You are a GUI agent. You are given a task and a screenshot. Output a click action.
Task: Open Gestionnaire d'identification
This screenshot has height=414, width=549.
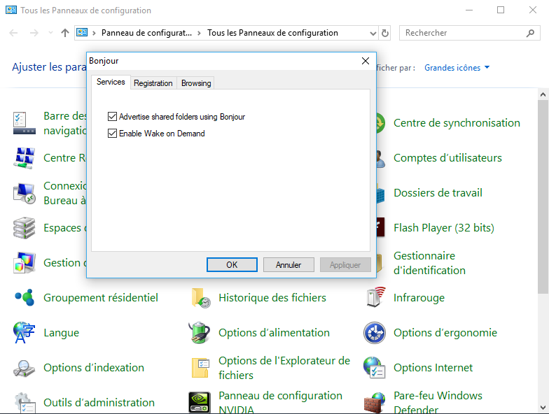pos(429,263)
